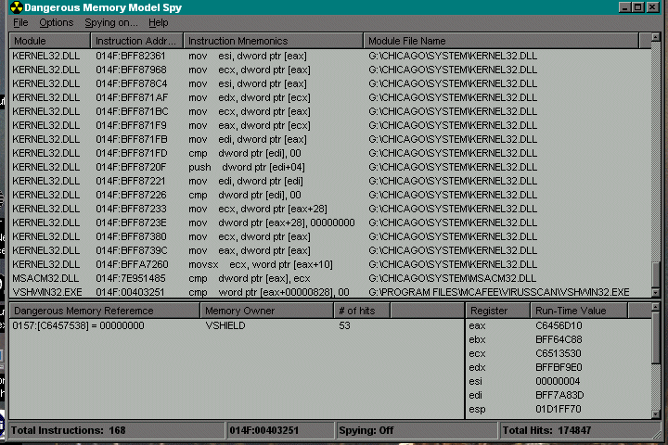
Task: Click the VSHIELD memory owner cell
Action: [x=225, y=325]
